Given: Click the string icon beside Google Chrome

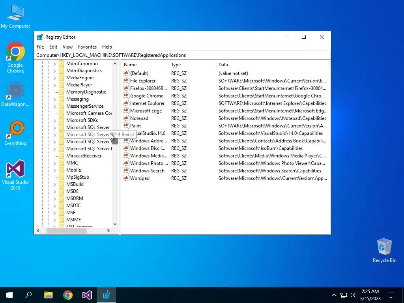Looking at the screenshot, I should (x=126, y=95).
